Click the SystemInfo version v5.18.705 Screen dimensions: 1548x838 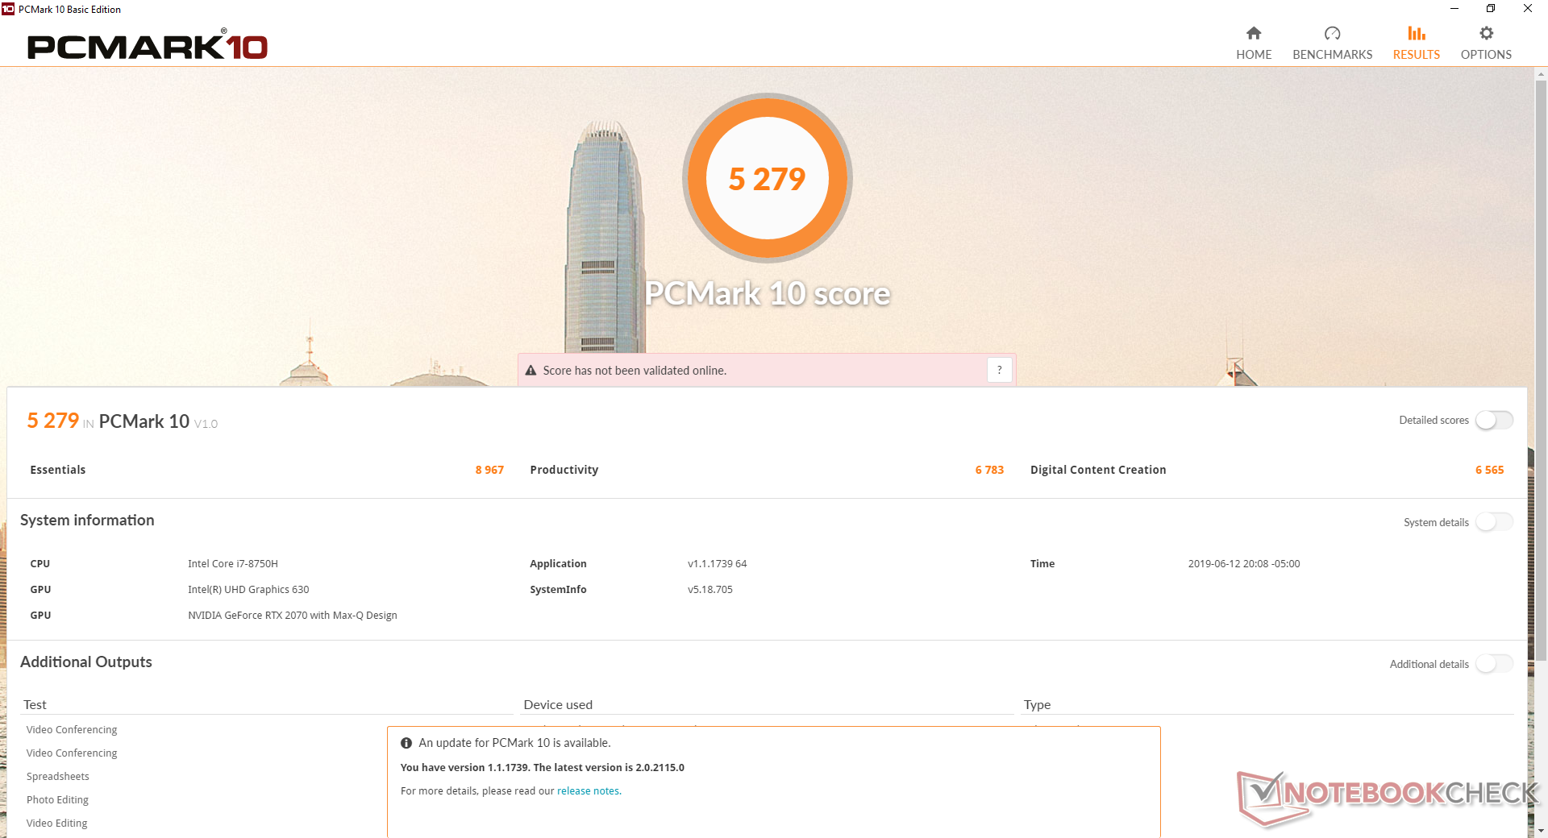point(710,590)
